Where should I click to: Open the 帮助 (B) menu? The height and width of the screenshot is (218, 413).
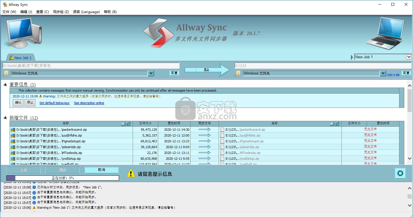(x=110, y=12)
